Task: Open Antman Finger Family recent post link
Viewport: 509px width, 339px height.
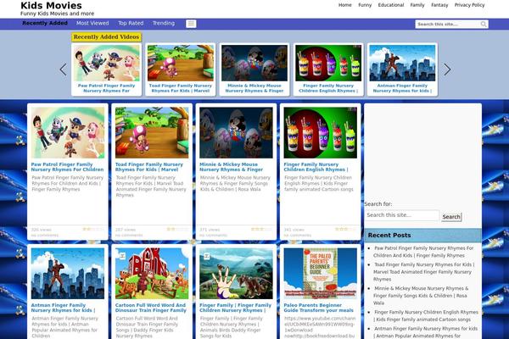Action: (425, 332)
